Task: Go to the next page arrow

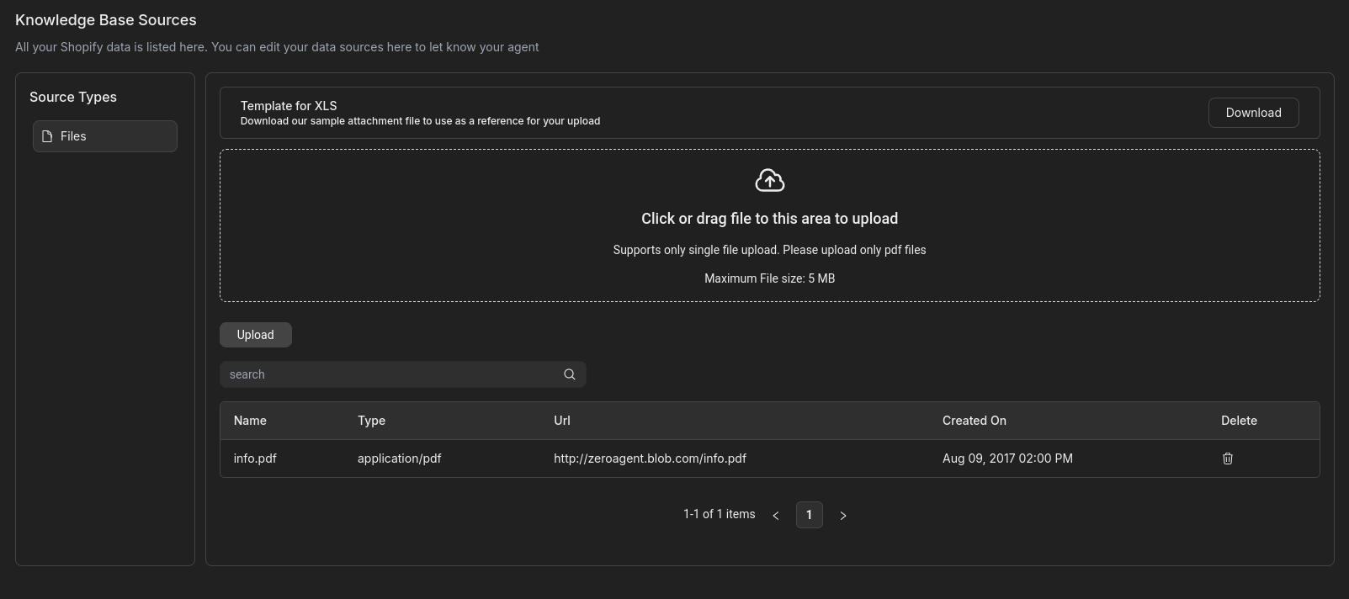Action: click(843, 515)
